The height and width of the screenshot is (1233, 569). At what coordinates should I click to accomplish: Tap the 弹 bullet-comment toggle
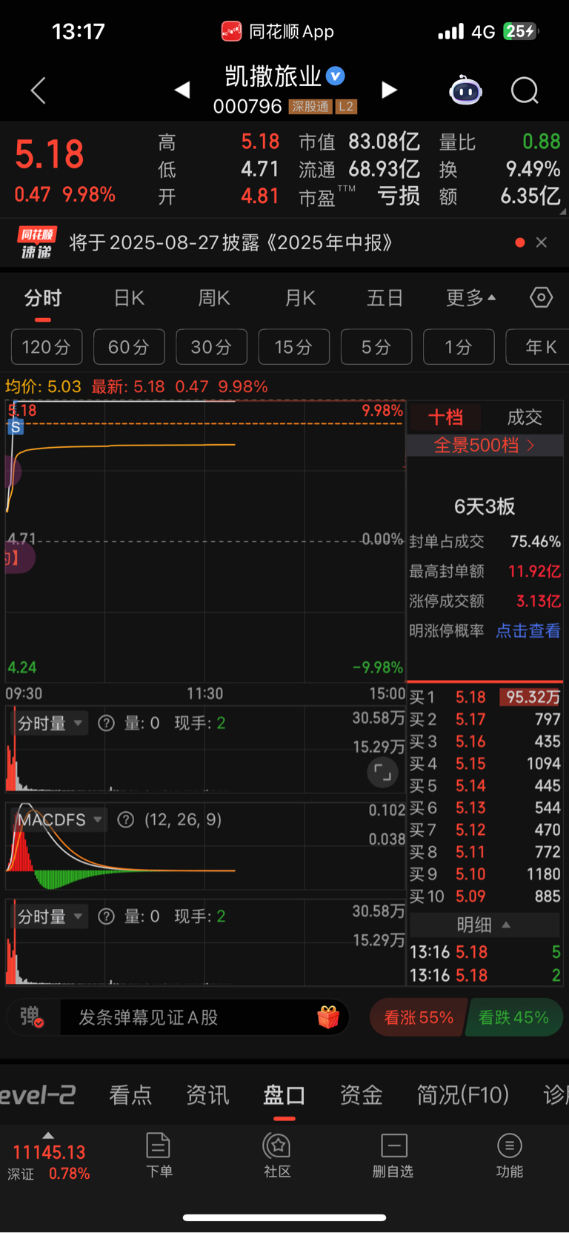point(31,1017)
